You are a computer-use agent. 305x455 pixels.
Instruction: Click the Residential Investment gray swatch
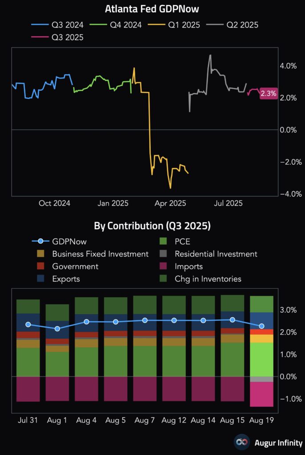tap(164, 254)
